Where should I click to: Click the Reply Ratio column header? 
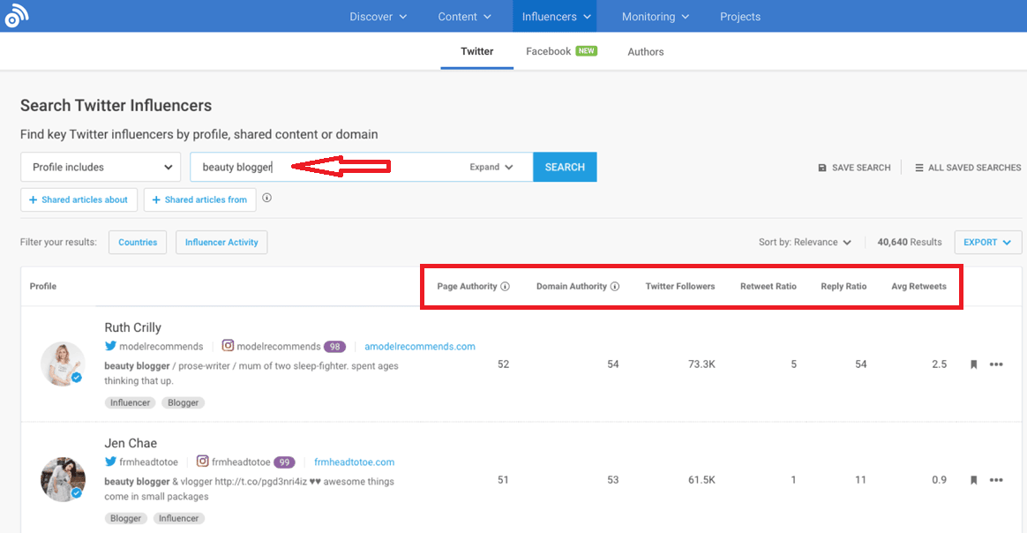[x=843, y=286]
